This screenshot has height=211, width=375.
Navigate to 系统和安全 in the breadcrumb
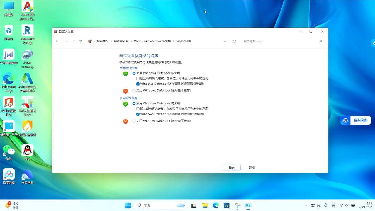coord(121,41)
